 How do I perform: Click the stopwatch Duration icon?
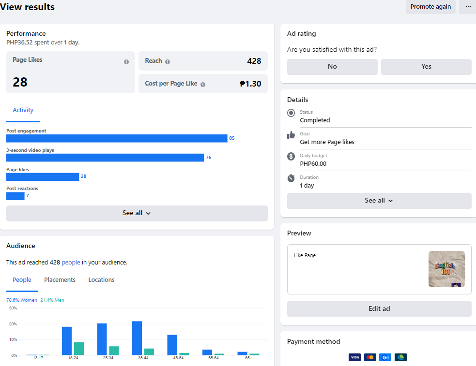pos(291,178)
